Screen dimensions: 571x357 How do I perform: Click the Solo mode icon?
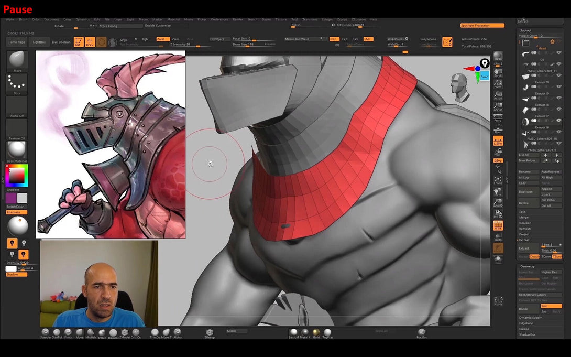pyautogui.click(x=498, y=259)
